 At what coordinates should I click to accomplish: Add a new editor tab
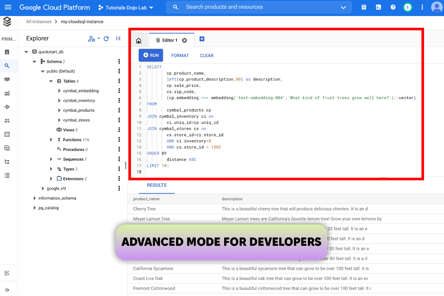point(202,39)
